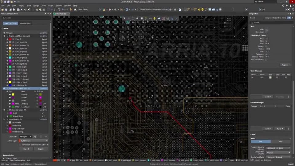Click the notifications bell icon at top right
Viewport: 295px width, 166px height.
click(x=287, y=6)
